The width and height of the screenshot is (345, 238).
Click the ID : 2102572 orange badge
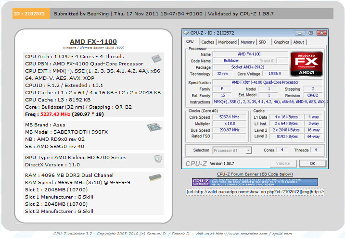click(x=31, y=13)
